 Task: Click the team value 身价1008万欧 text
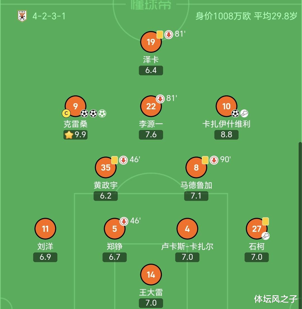223,16
